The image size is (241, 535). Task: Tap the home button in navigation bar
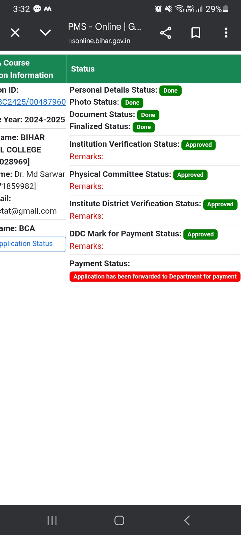coord(119,520)
